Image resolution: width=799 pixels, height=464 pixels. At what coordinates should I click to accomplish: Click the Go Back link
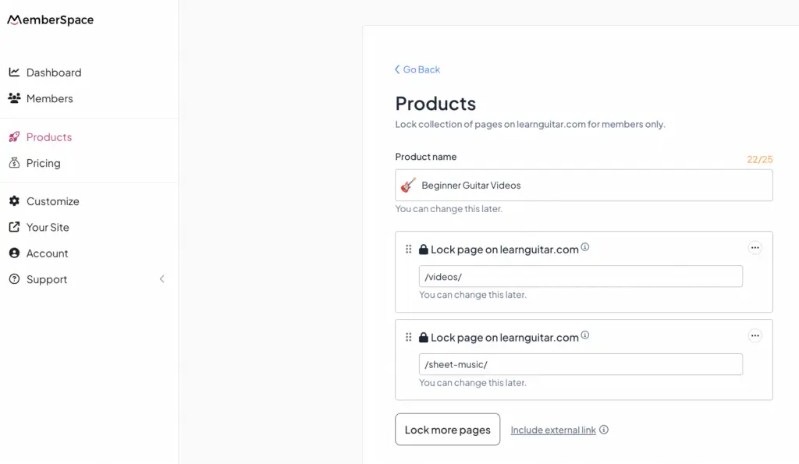click(x=417, y=69)
